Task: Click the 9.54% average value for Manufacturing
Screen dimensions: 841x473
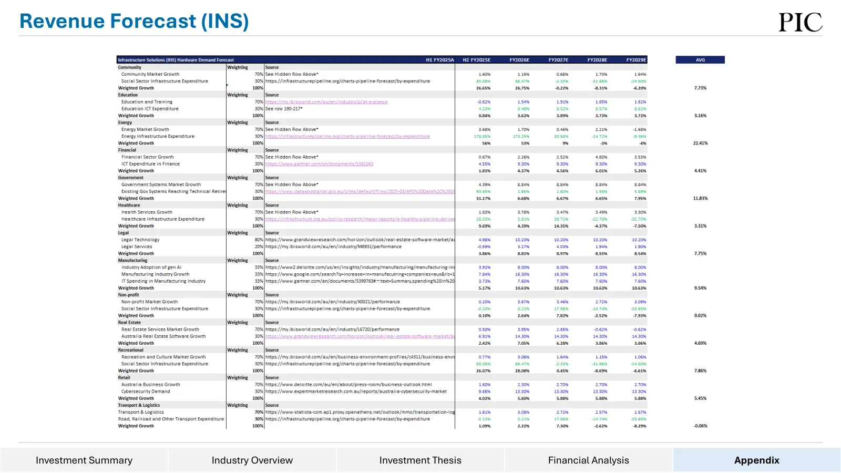Action: pyautogui.click(x=700, y=288)
